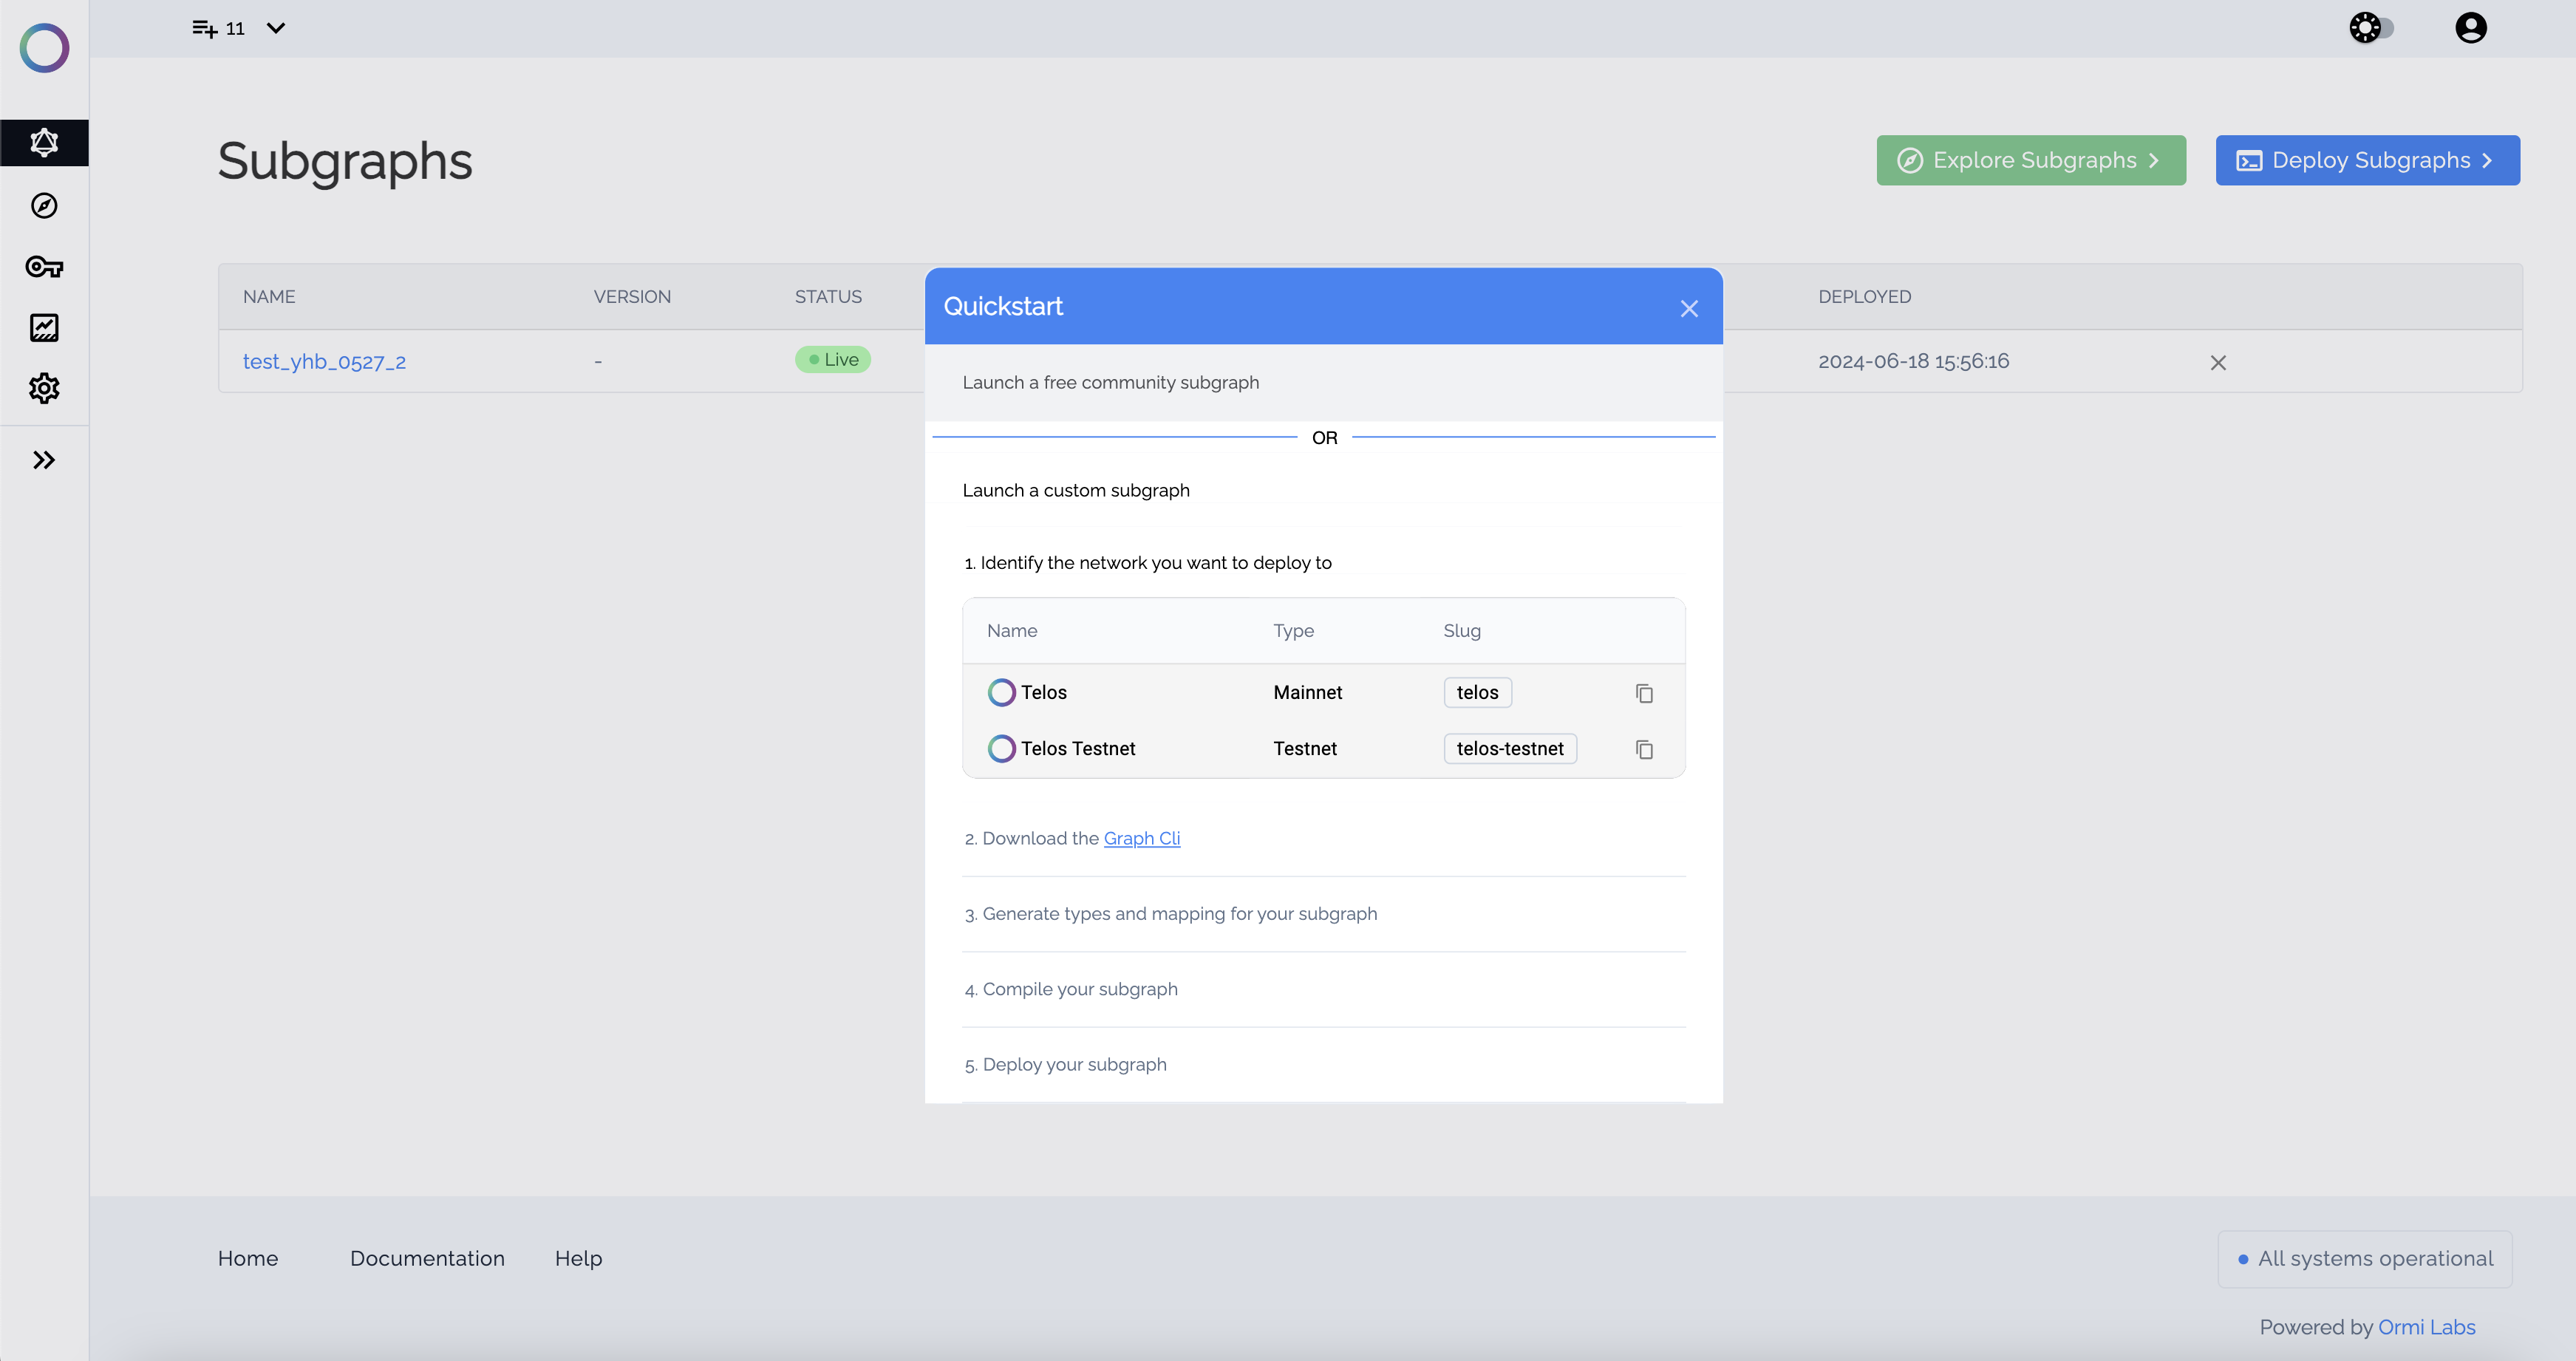Close the Quickstart dialog

coord(1689,309)
